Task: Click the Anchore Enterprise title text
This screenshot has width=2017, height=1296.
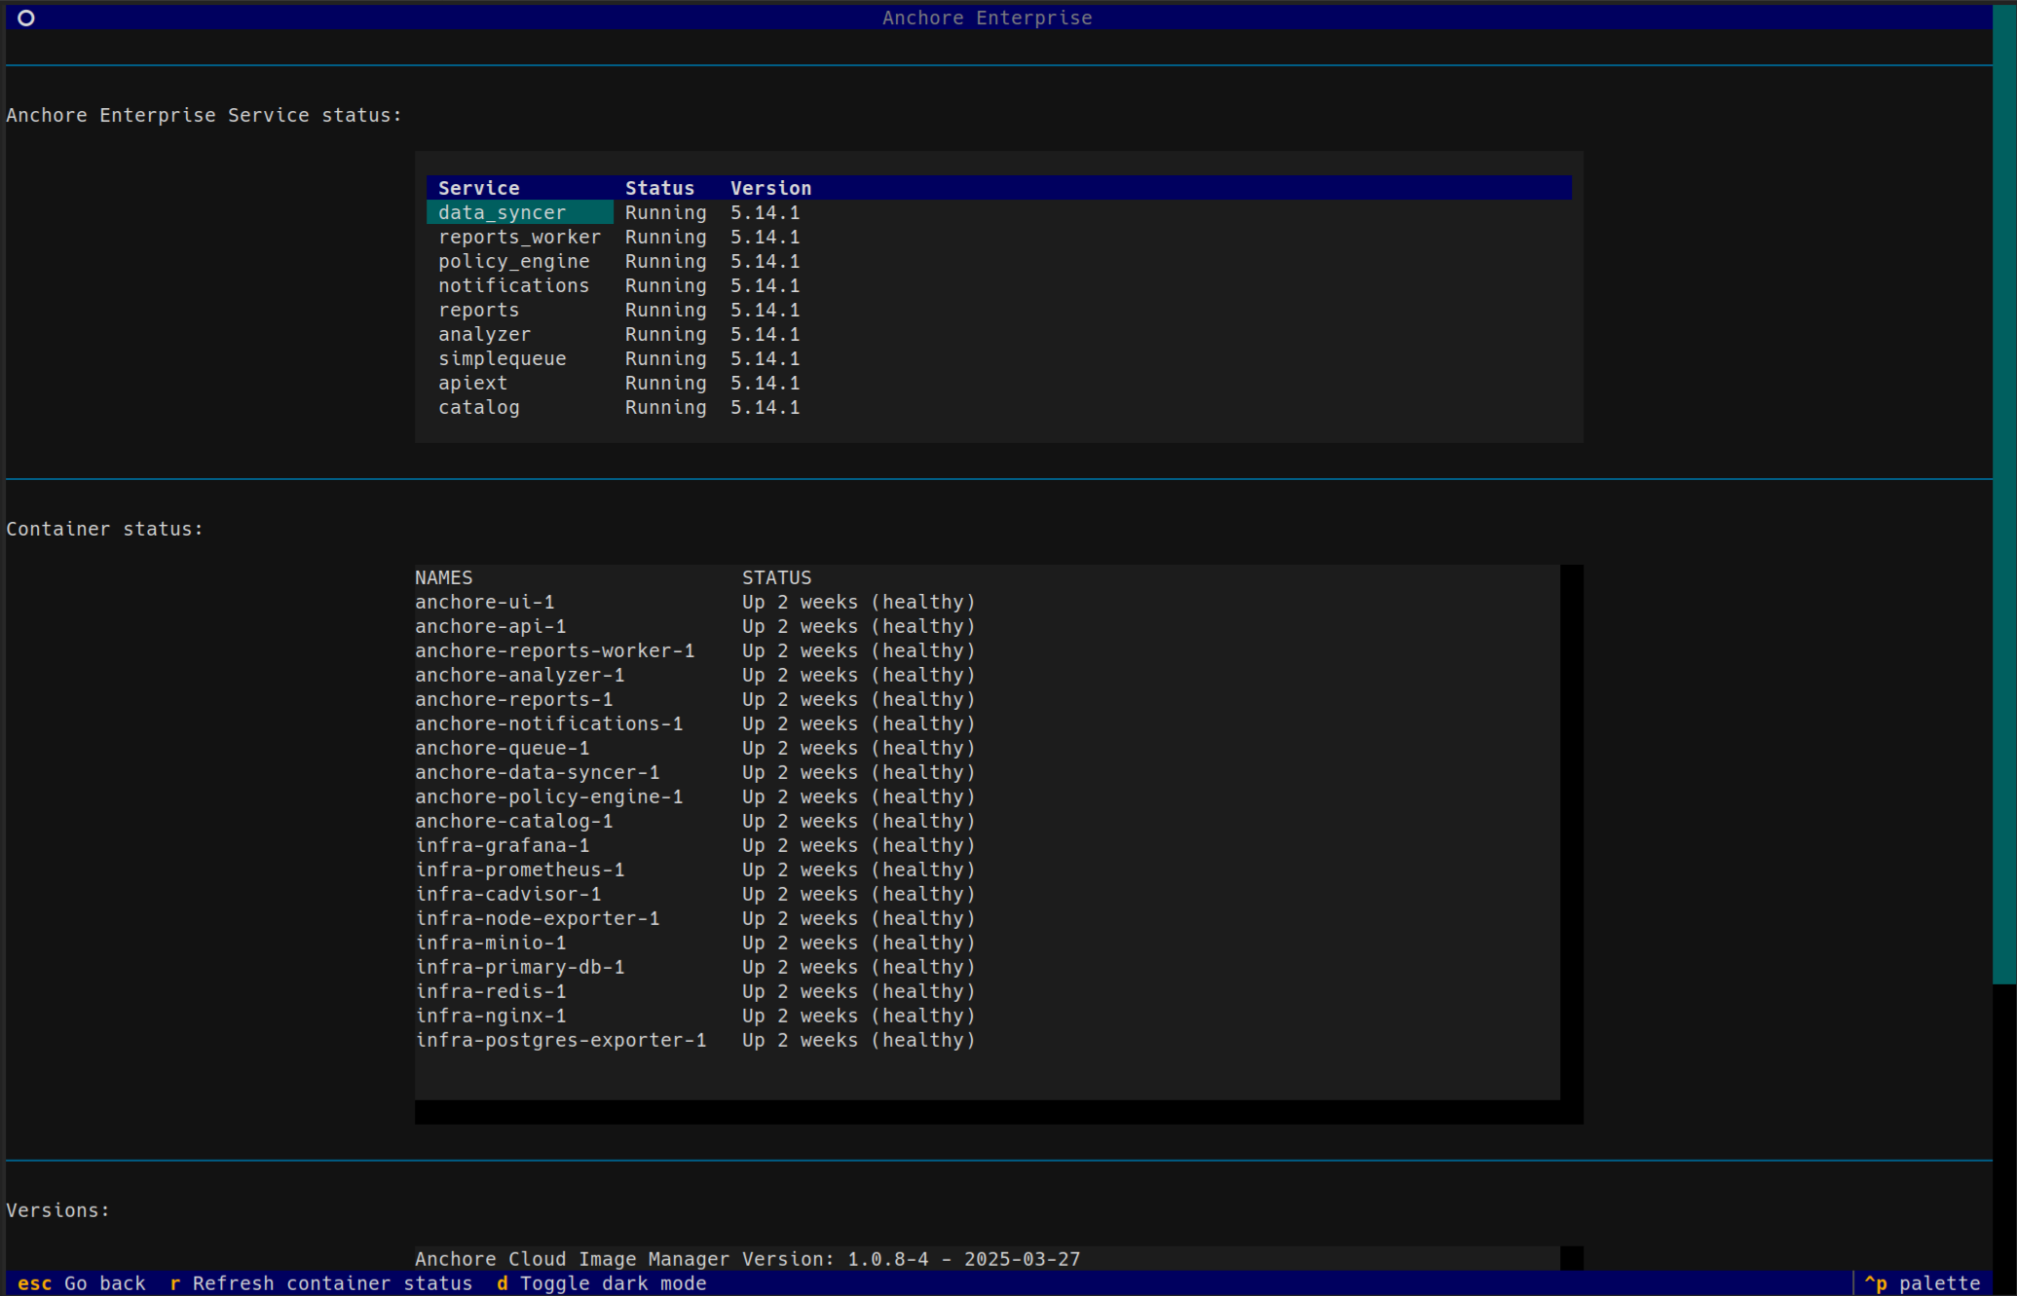Action: point(987,18)
